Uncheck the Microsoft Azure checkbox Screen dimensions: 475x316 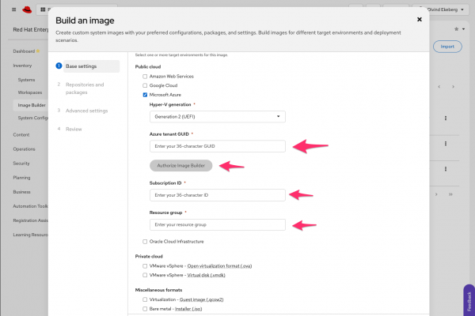coord(145,95)
